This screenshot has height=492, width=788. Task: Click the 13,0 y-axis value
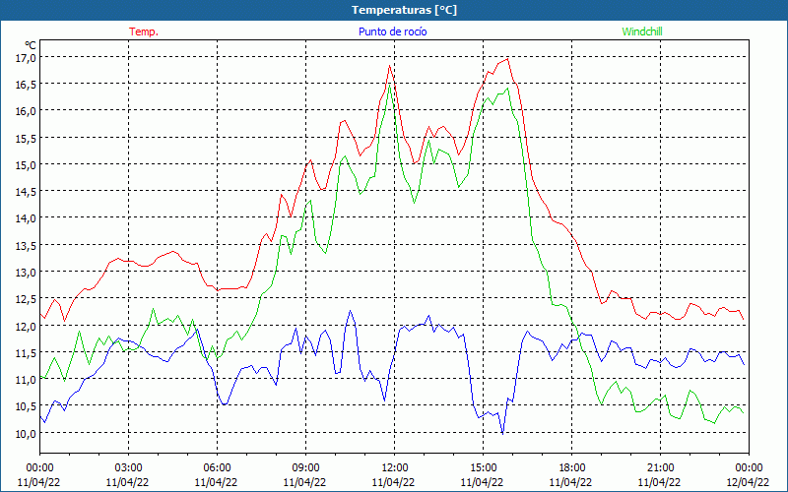click(26, 273)
